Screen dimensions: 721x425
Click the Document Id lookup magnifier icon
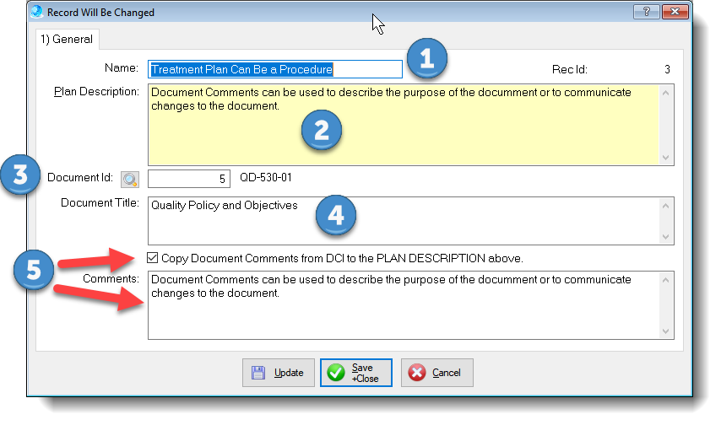[129, 179]
